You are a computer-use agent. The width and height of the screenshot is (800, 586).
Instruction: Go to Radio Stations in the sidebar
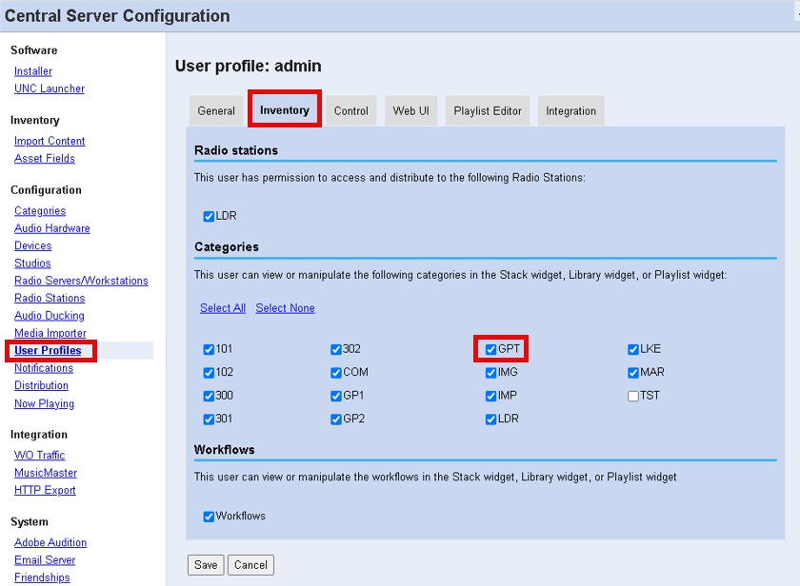[50, 299]
